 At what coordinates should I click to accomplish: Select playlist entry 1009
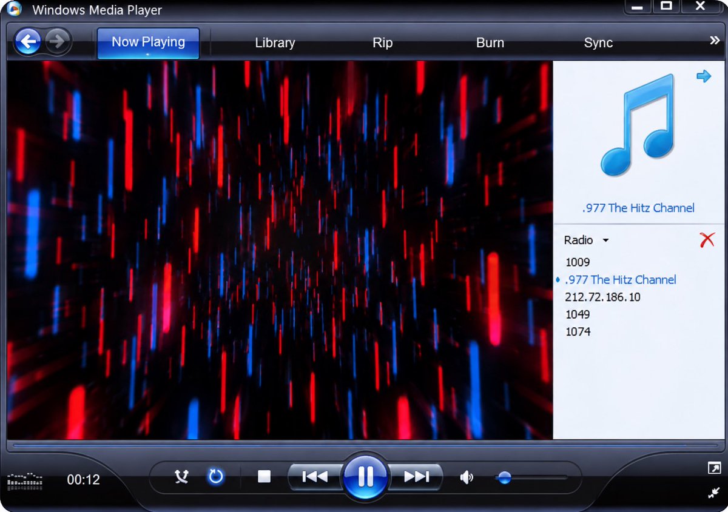[578, 262]
